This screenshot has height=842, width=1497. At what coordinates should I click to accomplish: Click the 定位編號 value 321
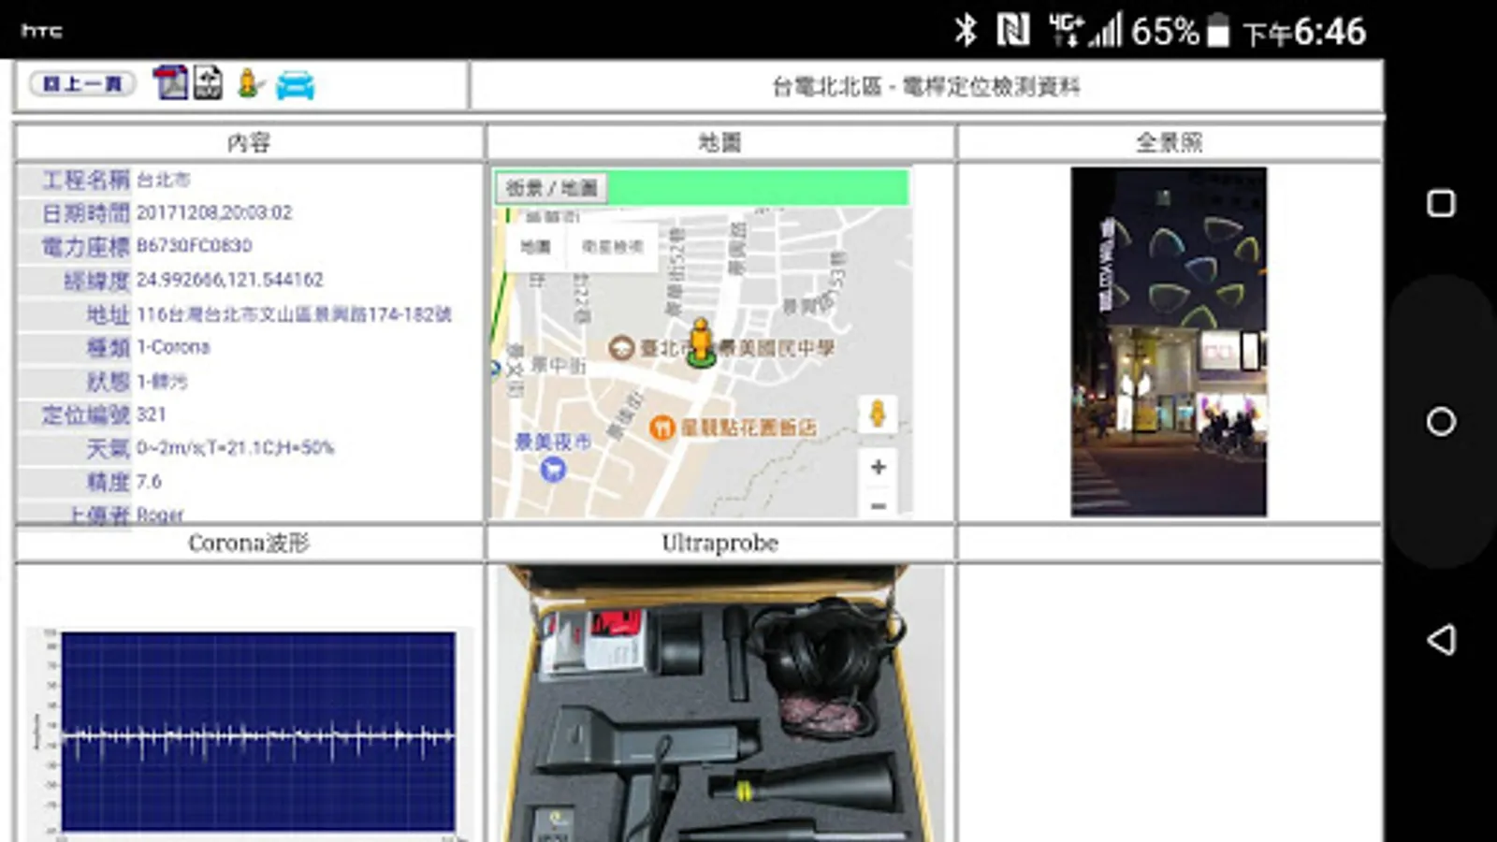[152, 414]
